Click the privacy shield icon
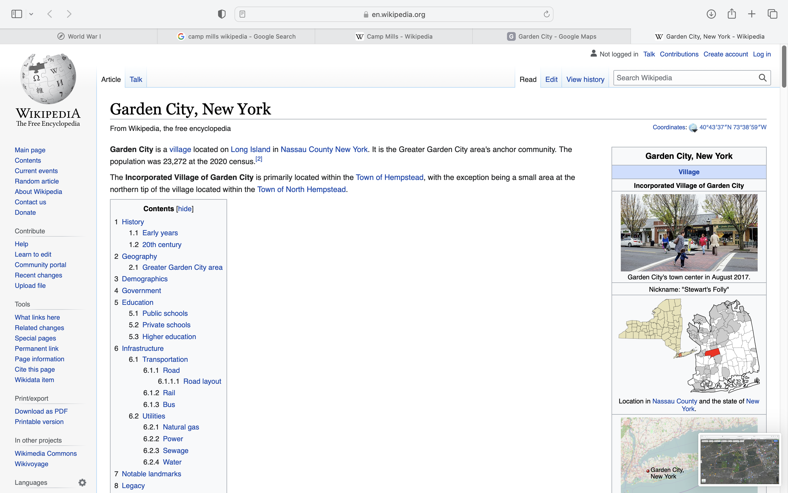The height and width of the screenshot is (493, 788). coord(222,14)
